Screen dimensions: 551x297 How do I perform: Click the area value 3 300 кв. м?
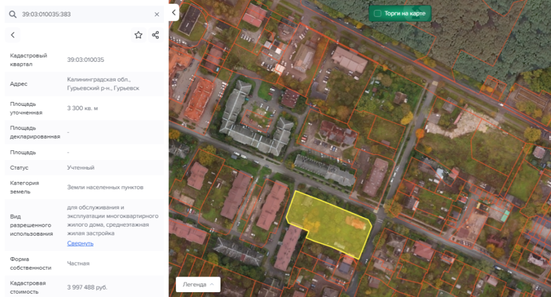(x=82, y=108)
